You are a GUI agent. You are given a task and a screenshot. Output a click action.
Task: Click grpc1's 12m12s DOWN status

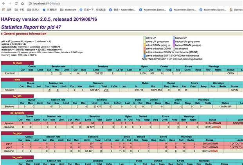pyautogui.click(x=209, y=143)
